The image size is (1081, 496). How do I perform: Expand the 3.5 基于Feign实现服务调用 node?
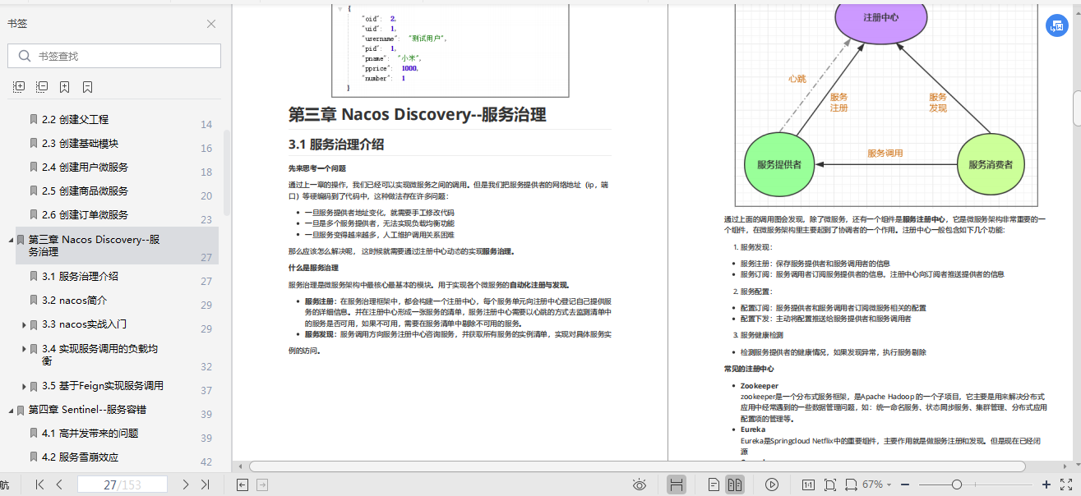pyautogui.click(x=24, y=386)
